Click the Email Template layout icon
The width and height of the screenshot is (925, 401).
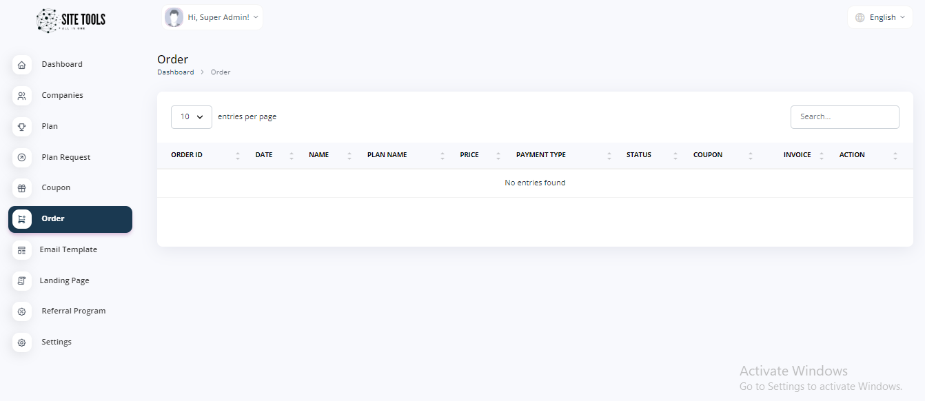(22, 250)
